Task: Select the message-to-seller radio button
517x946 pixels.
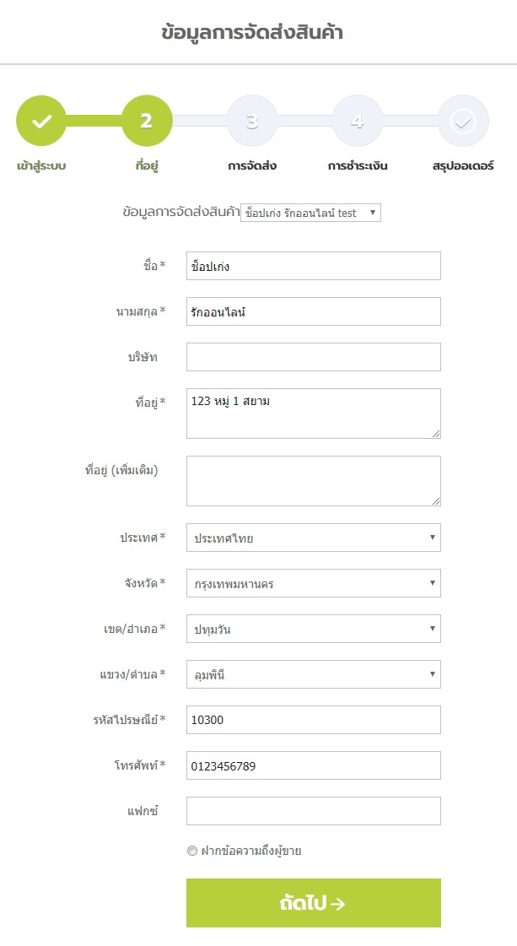Action: (192, 851)
